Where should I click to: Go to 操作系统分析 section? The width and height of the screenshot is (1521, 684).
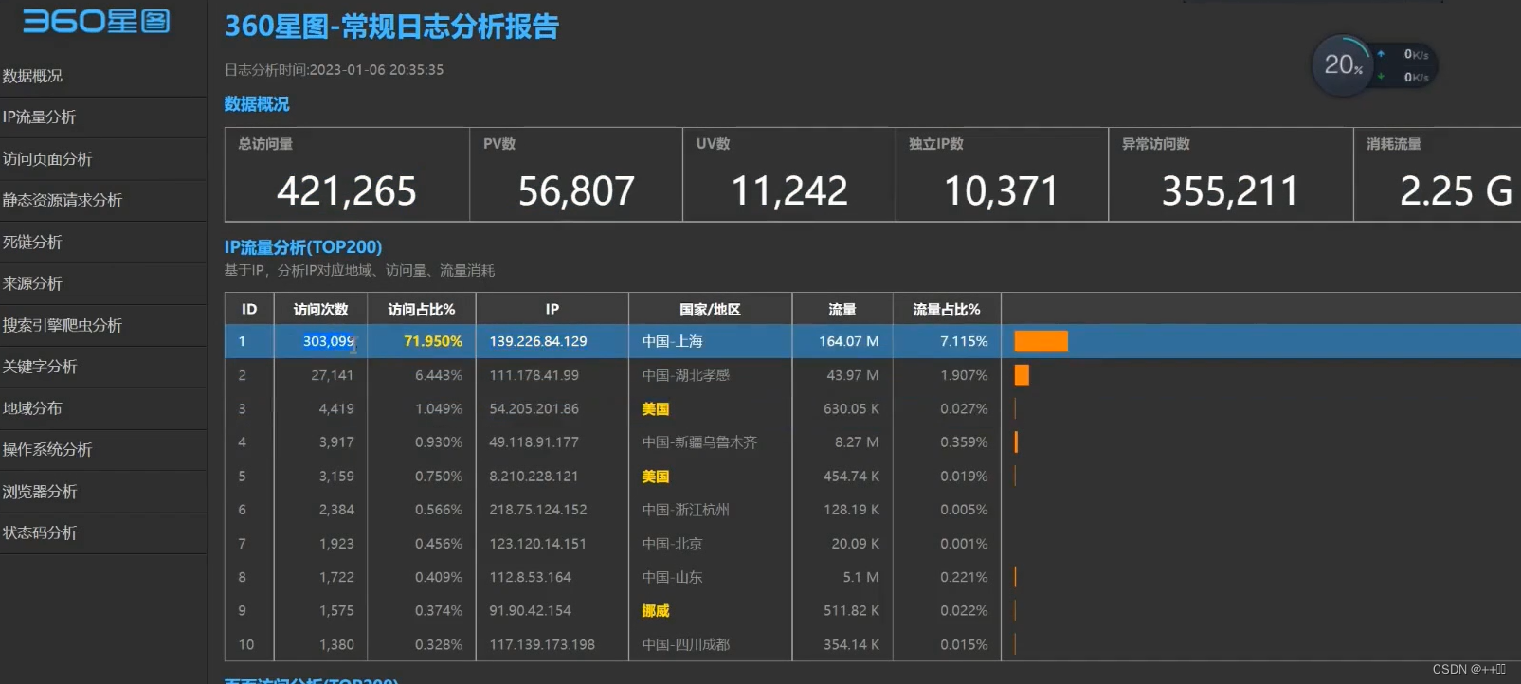point(47,450)
